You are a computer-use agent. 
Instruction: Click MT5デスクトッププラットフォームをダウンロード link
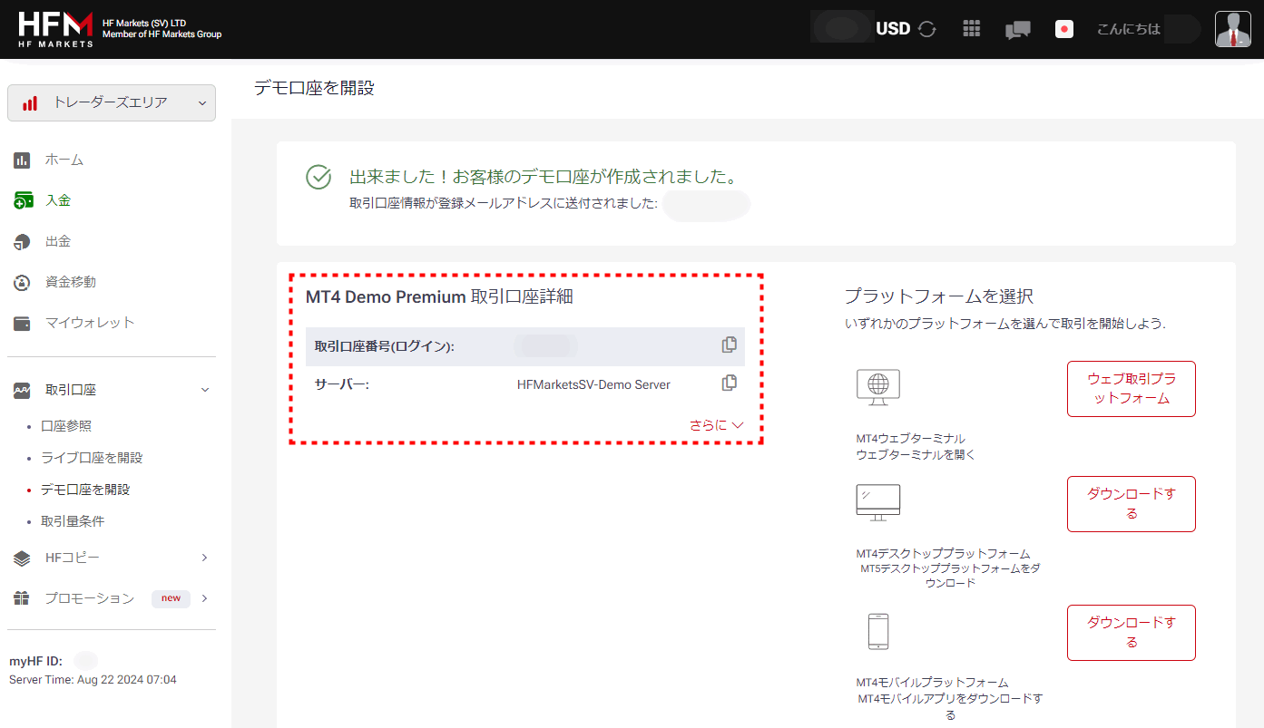[x=950, y=576]
